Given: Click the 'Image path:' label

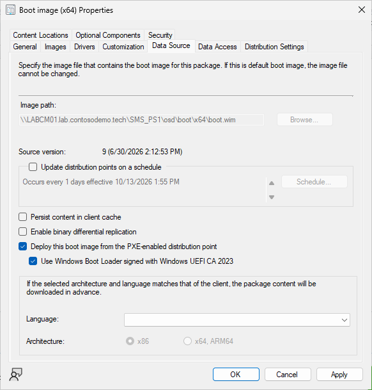Looking at the screenshot, I should point(38,105).
